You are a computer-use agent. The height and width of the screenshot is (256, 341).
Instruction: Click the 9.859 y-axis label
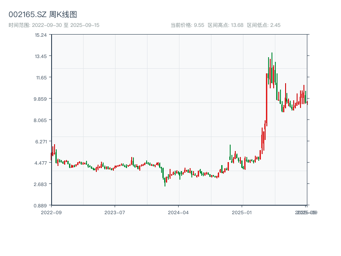click(x=40, y=99)
